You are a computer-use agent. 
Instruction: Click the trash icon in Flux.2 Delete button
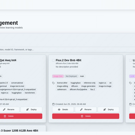82,116
